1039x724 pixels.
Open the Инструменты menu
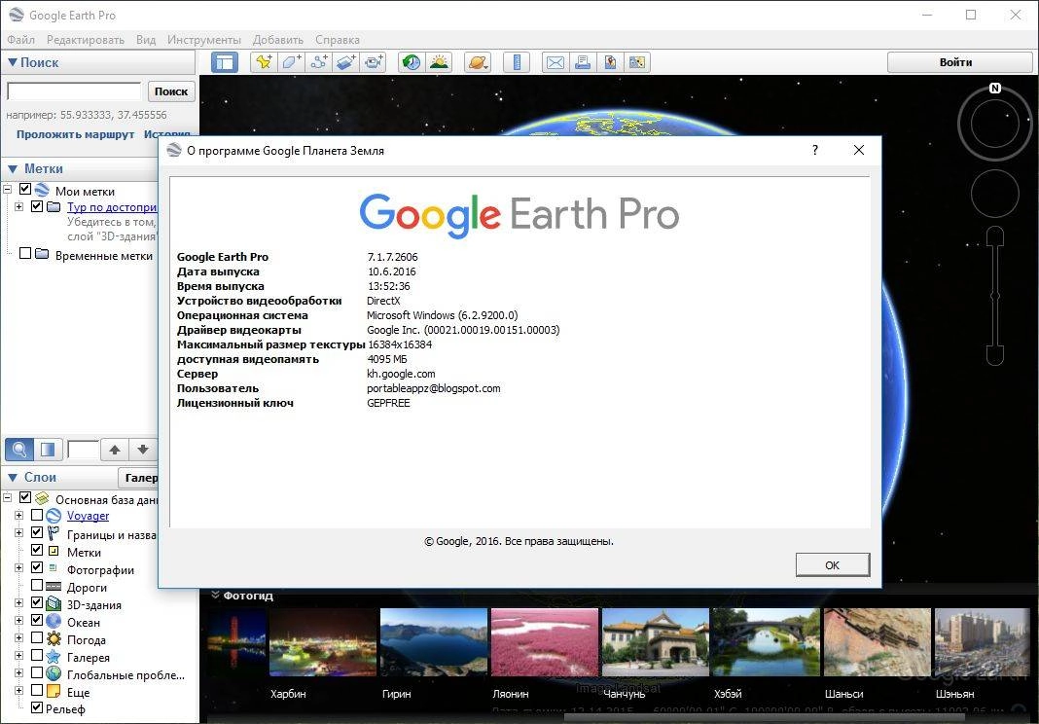[x=204, y=40]
